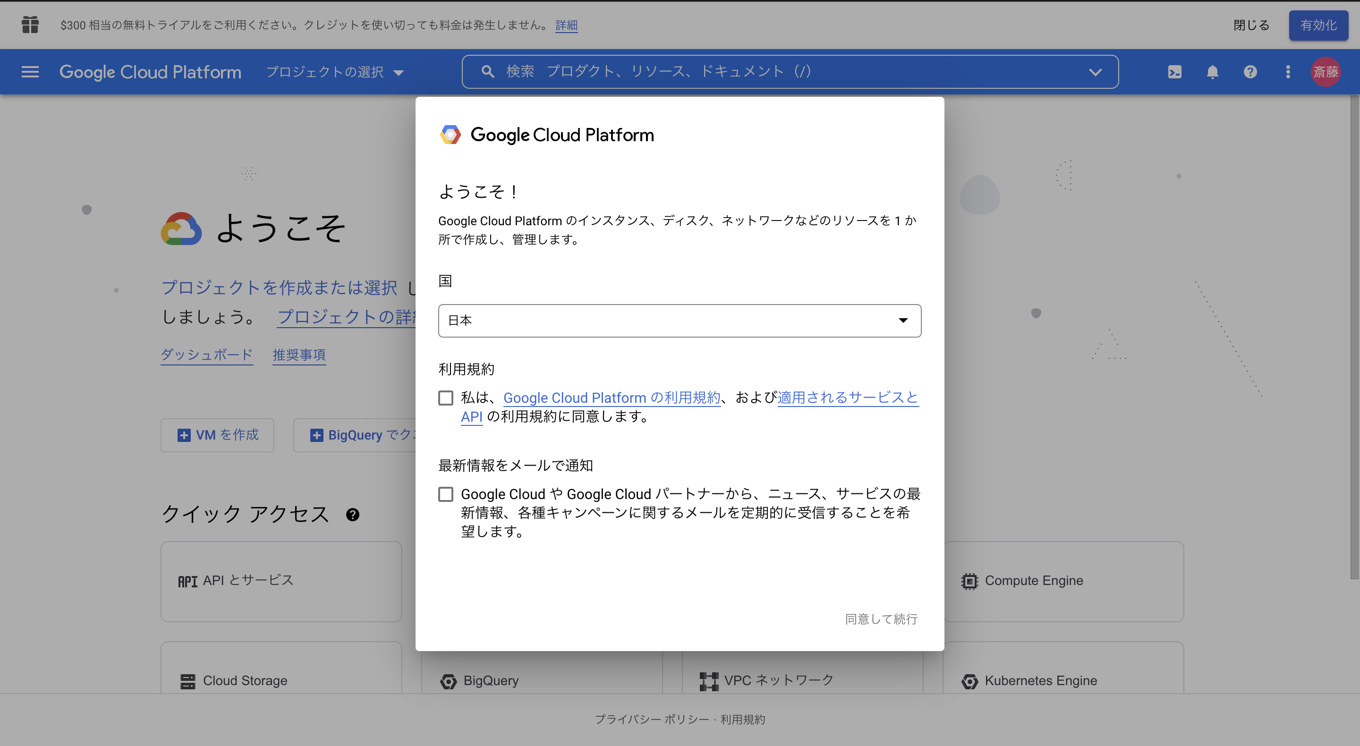
Task: Open help with the question mark icon
Action: point(1250,72)
